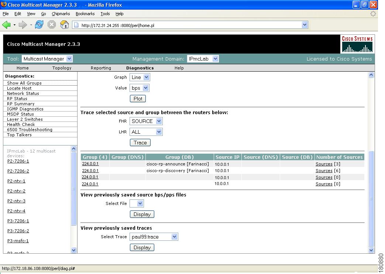Open the Top Talkers link

(x=19, y=135)
